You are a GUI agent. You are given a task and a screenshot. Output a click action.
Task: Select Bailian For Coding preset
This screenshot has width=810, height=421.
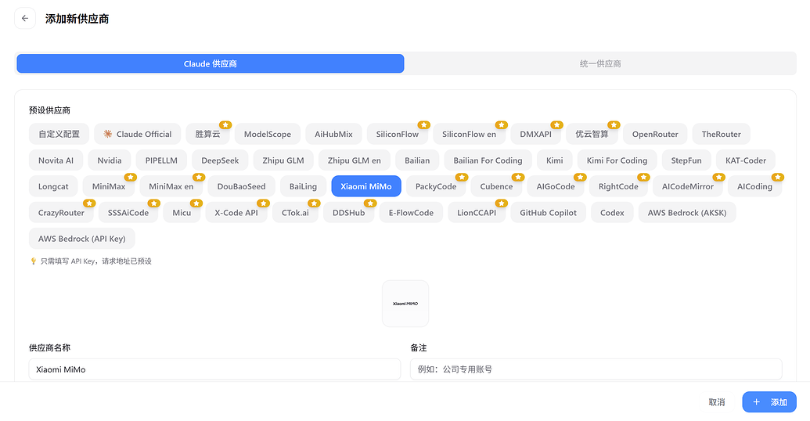(x=488, y=160)
